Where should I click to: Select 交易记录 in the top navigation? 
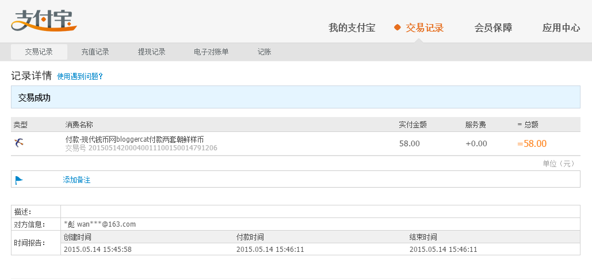click(x=425, y=28)
